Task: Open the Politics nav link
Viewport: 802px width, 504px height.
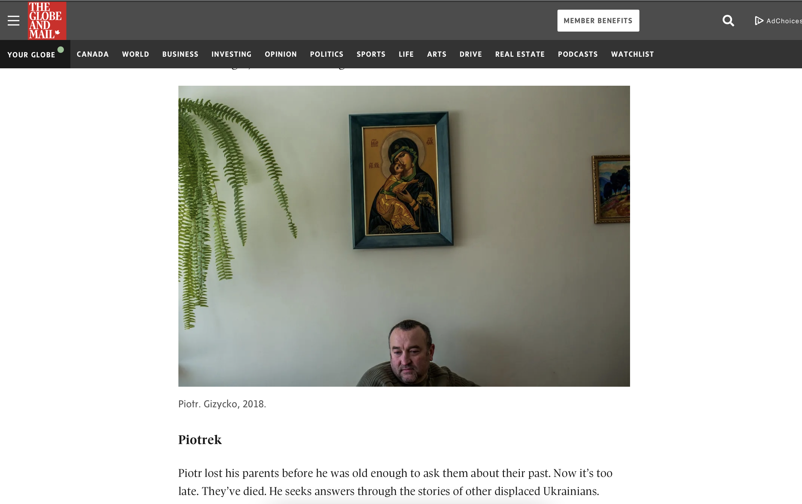Action: (327, 54)
